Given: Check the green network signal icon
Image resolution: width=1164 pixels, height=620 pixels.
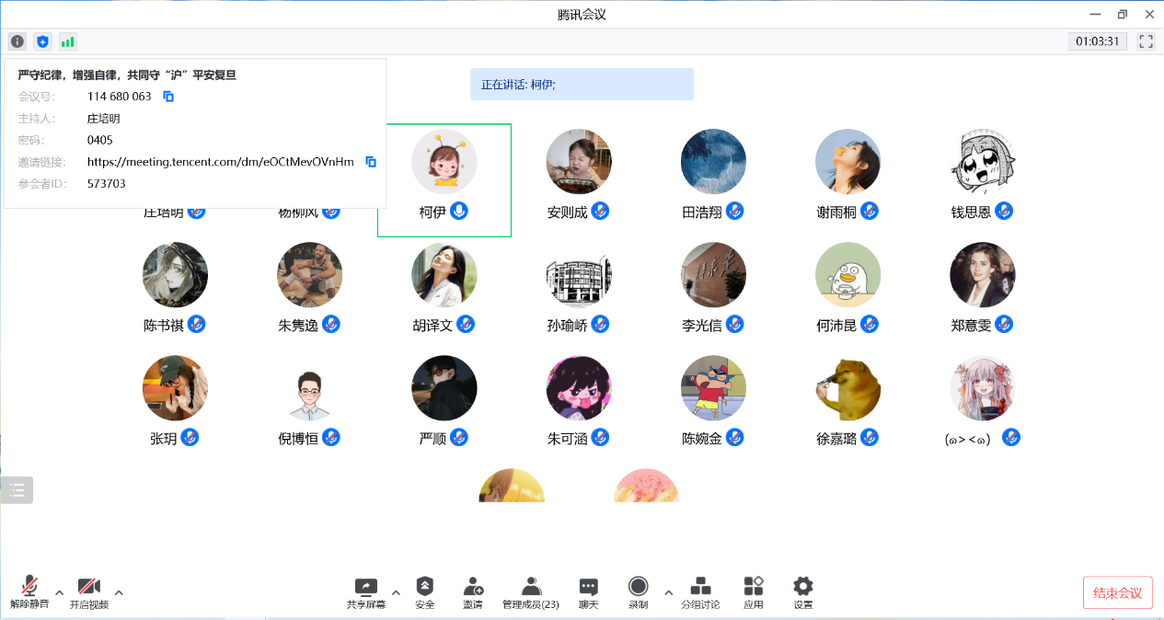Looking at the screenshot, I should pos(68,41).
